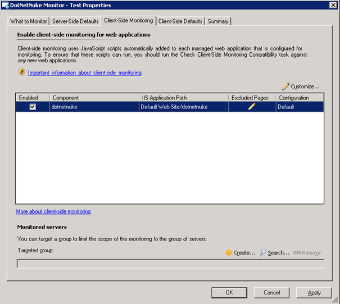Click the IIS Application Path column header
Viewport: 340px width, 304px height.
pos(184,98)
